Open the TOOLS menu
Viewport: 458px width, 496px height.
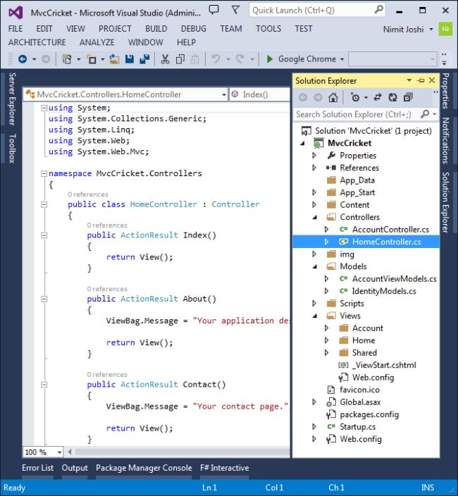coord(268,29)
